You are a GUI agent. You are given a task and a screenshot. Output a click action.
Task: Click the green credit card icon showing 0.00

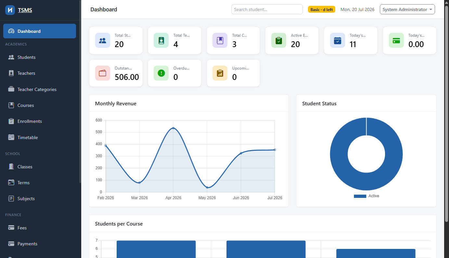(396, 40)
